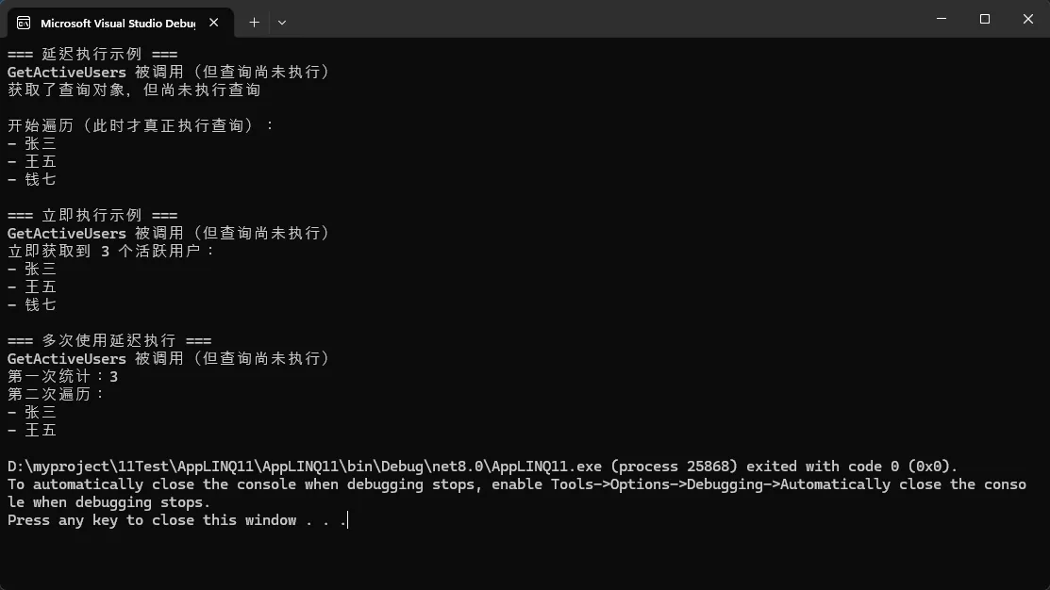Click the "多次使用延迟执行" heading line
1050x590 pixels.
(109, 341)
